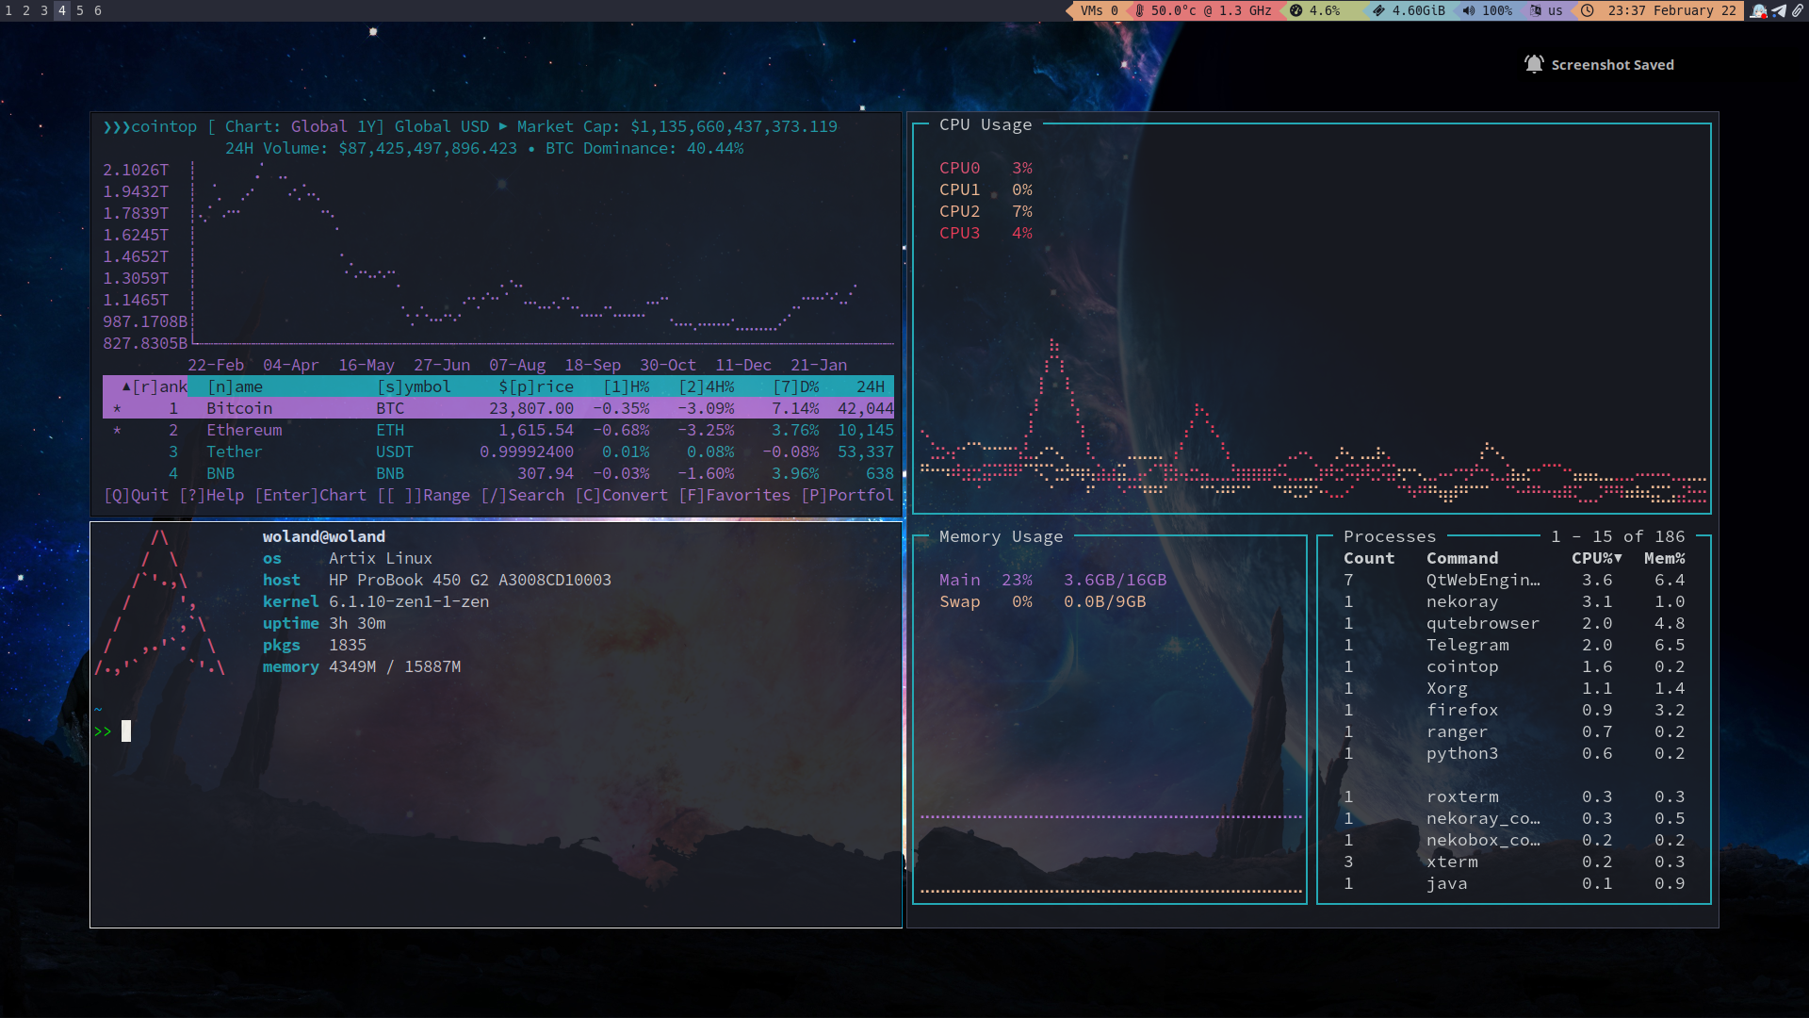The image size is (1809, 1018).
Task: Switch to workspace 5
Action: (79, 10)
